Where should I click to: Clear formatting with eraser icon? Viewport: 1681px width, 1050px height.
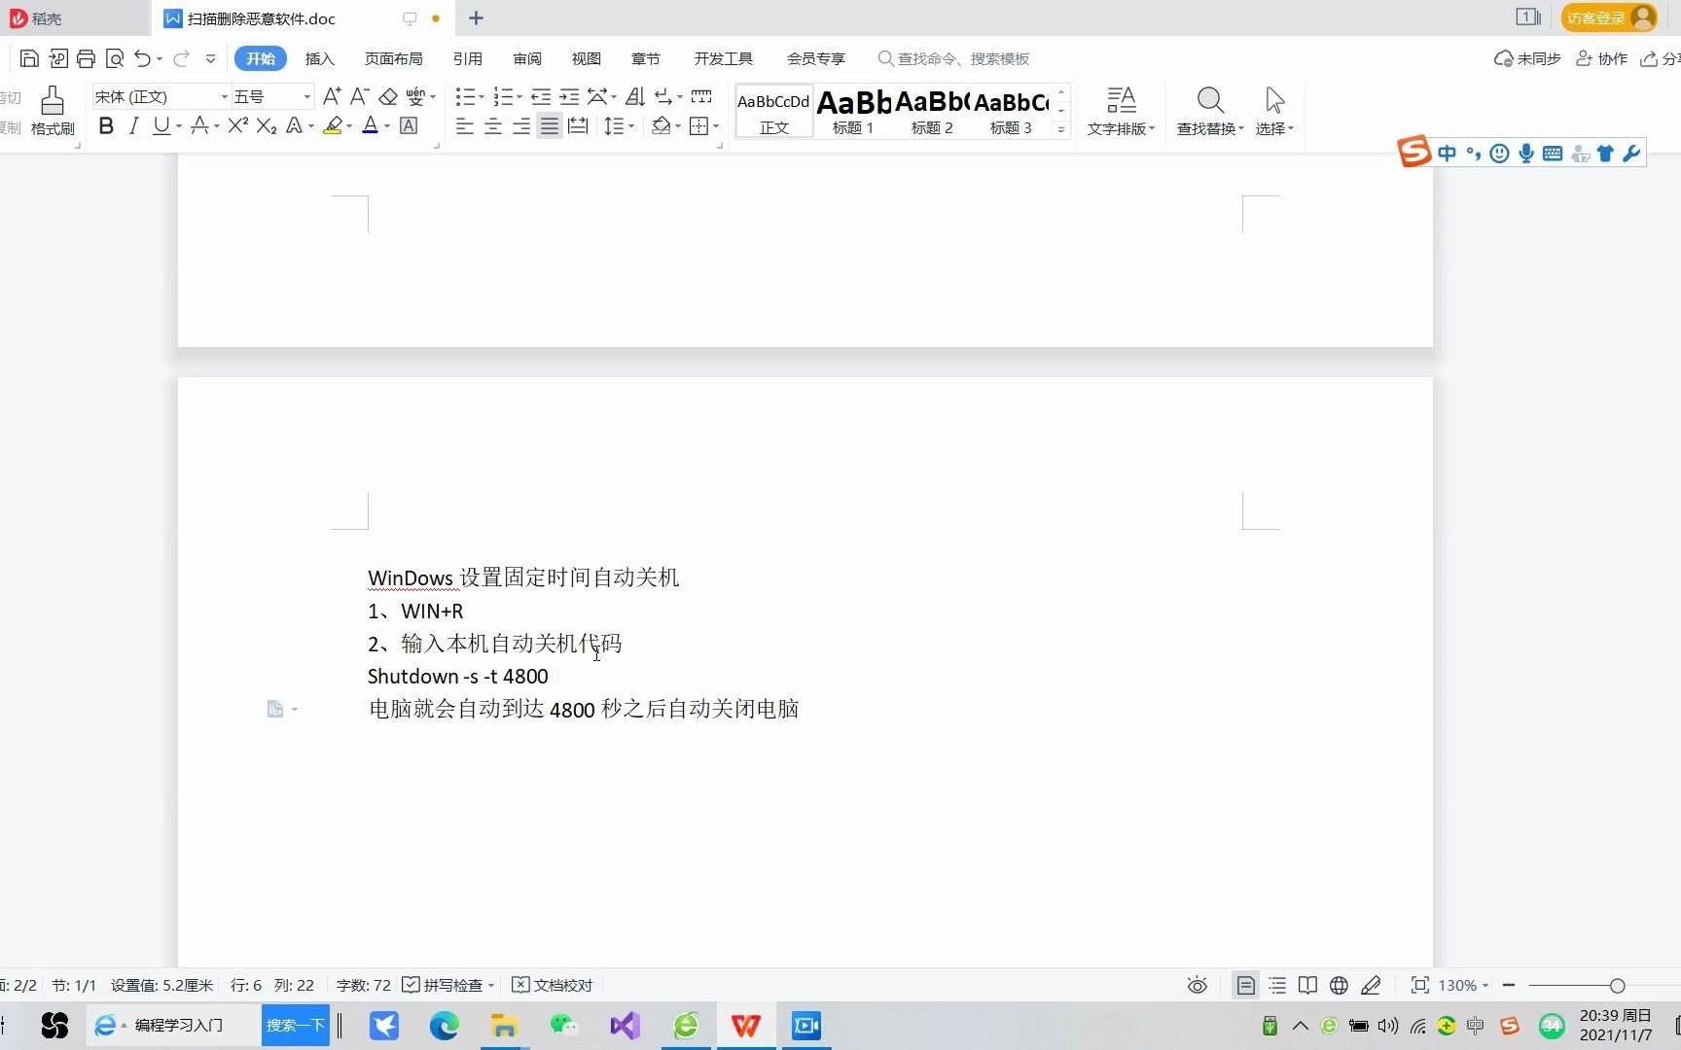pyautogui.click(x=388, y=96)
